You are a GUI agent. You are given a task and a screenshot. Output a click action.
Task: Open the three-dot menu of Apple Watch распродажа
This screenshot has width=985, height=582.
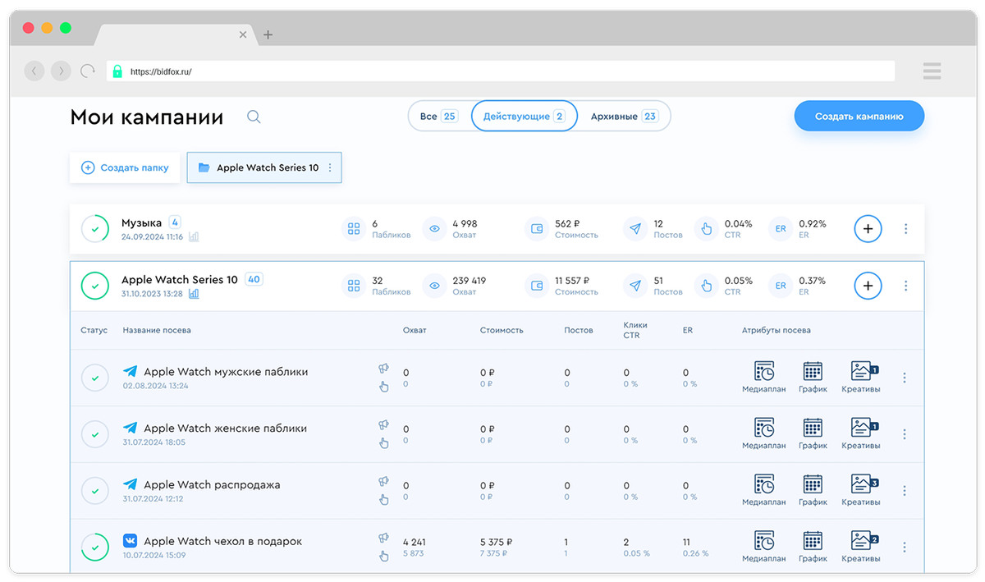click(x=905, y=491)
